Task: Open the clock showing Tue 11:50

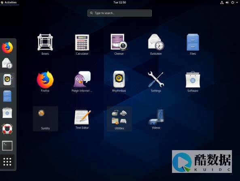Action: tap(120, 2)
